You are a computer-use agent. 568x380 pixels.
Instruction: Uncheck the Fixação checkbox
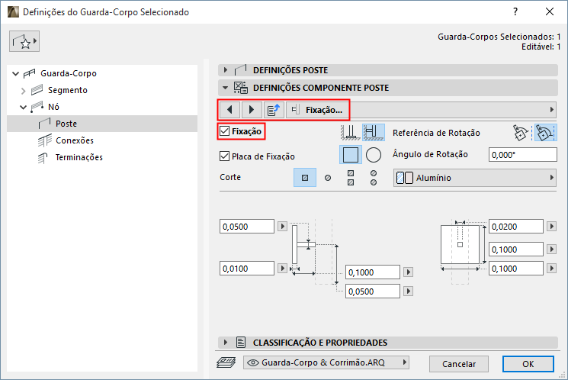tap(224, 132)
